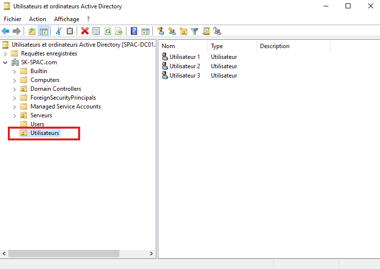
Task: Click the Export list icon
Action: coord(118,31)
